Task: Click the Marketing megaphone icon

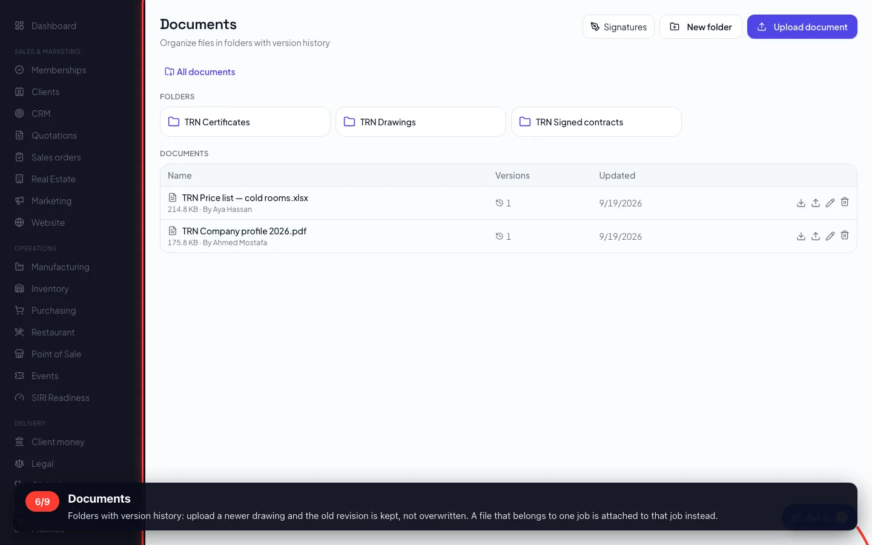Action: pyautogui.click(x=19, y=200)
